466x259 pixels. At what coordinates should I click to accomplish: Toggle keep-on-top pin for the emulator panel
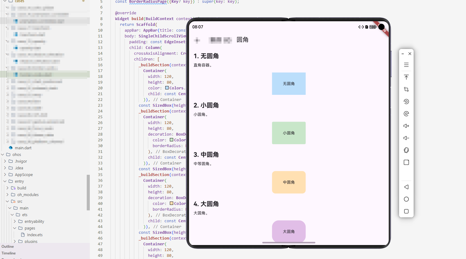tap(406, 77)
